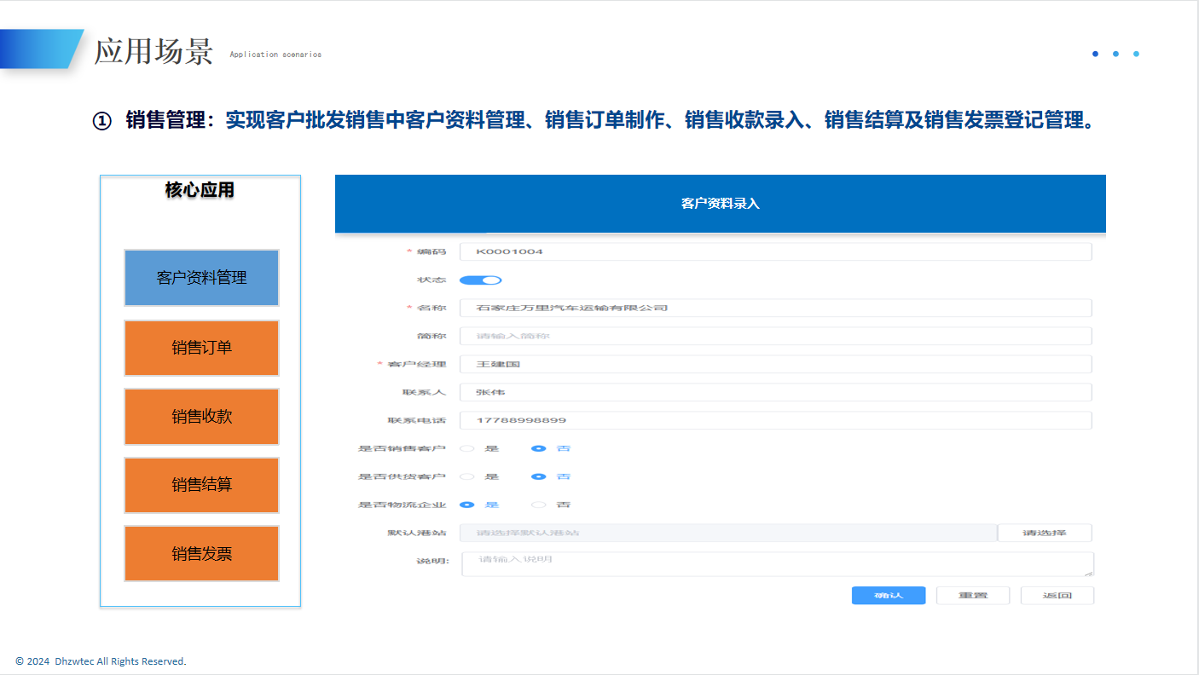Click the 默认港站 disabled input field
The image size is (1199, 675).
tap(728, 533)
